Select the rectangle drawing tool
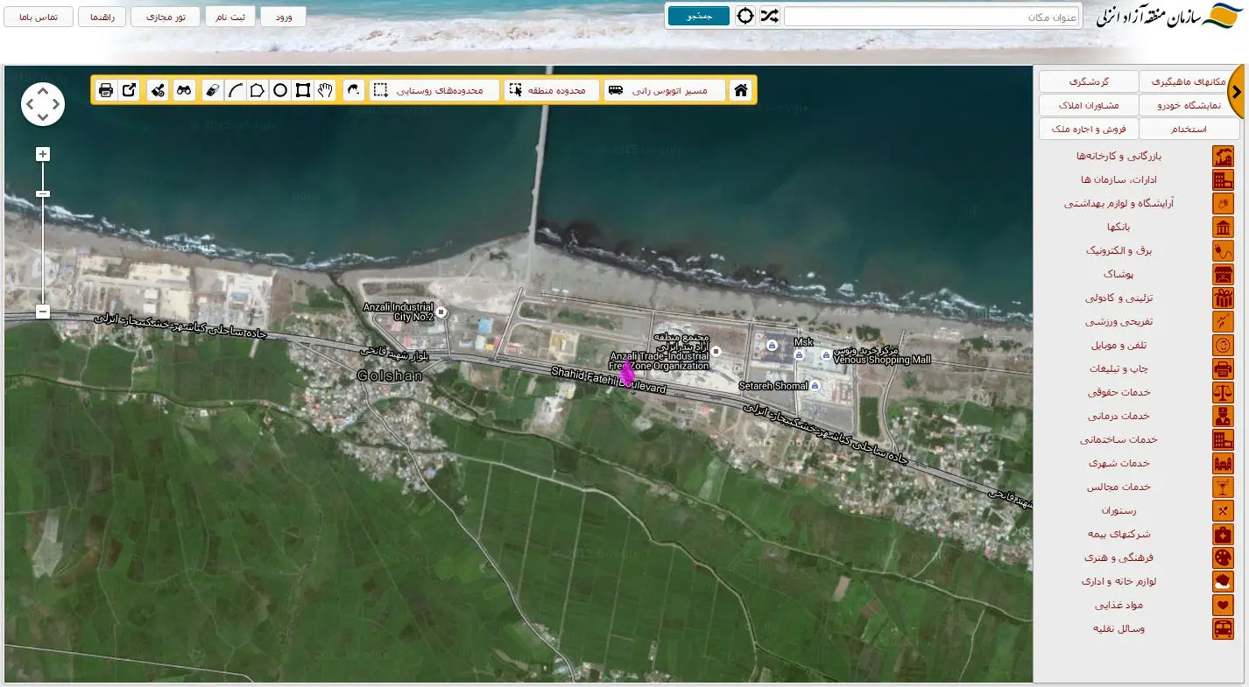 [303, 90]
